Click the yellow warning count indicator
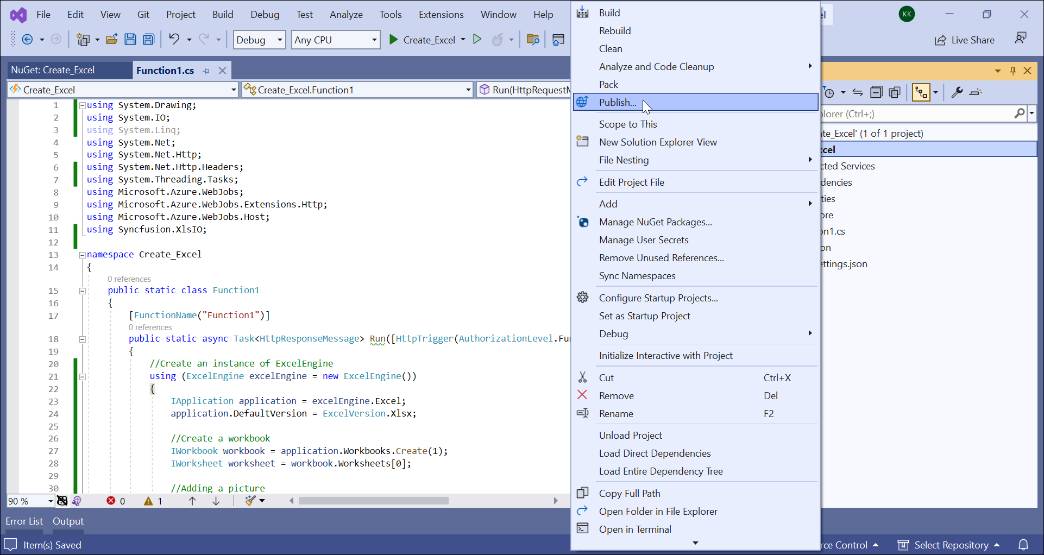 pos(153,501)
